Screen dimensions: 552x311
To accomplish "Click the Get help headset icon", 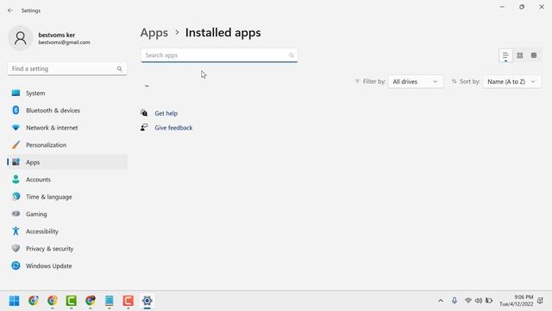I will [x=144, y=113].
